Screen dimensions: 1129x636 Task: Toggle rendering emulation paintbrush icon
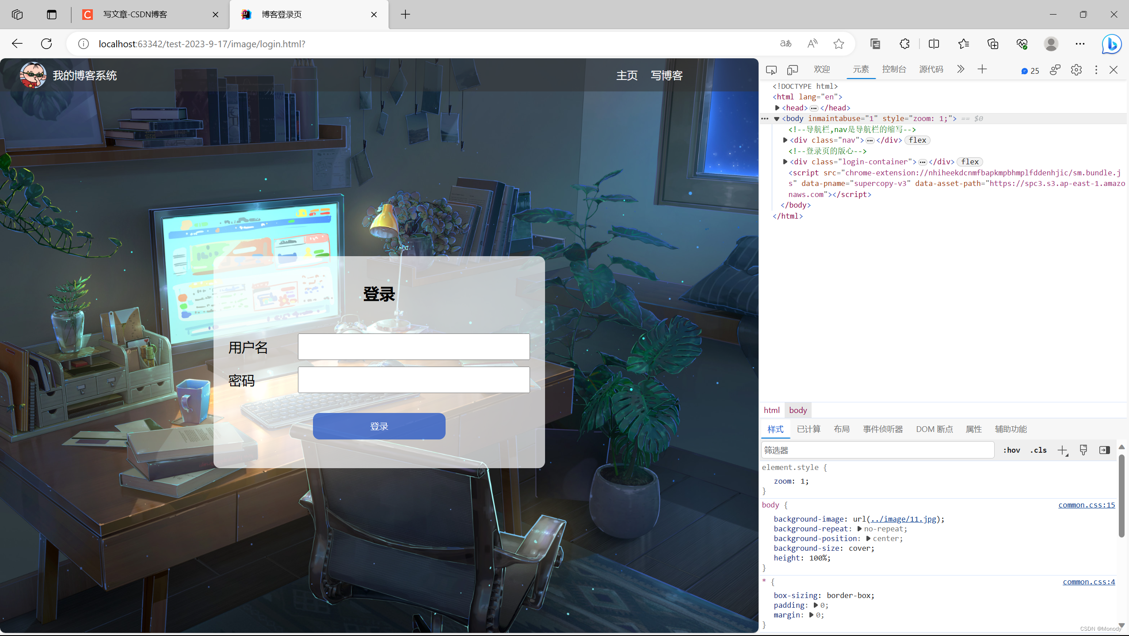pyautogui.click(x=1083, y=450)
